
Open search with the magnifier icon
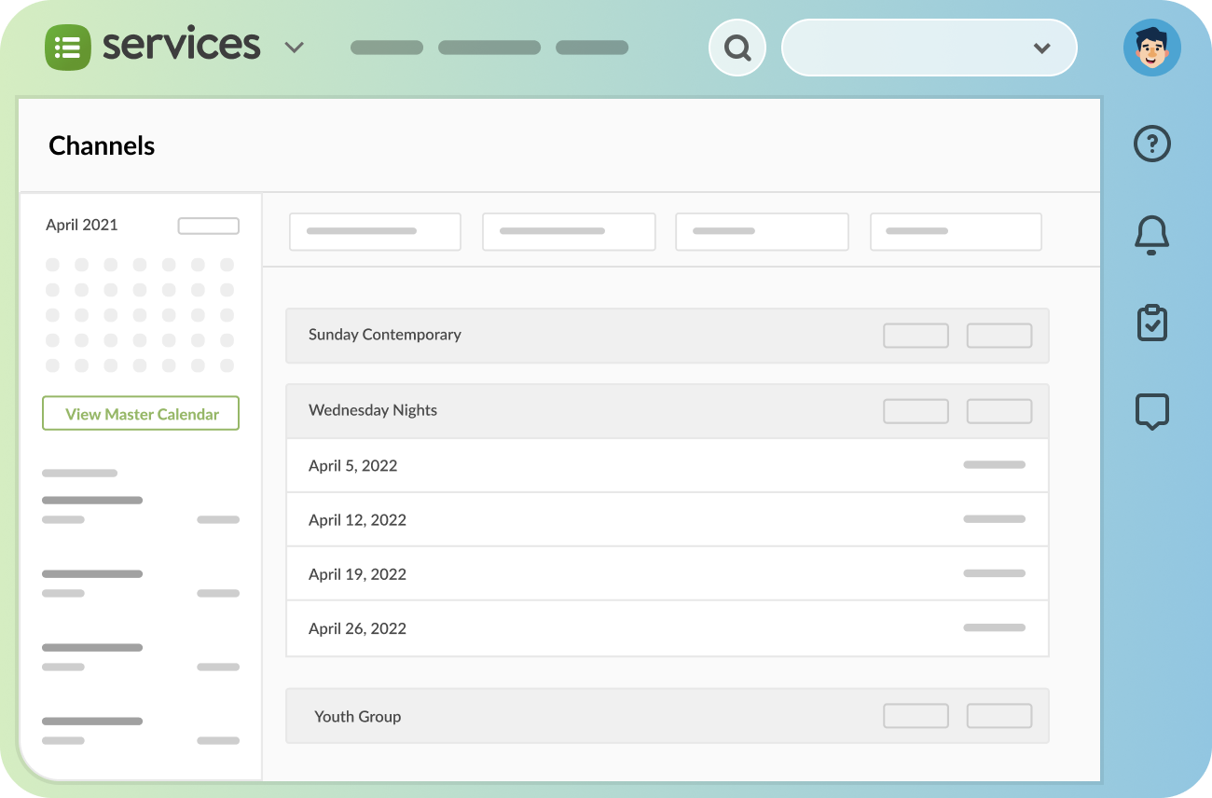click(x=737, y=47)
